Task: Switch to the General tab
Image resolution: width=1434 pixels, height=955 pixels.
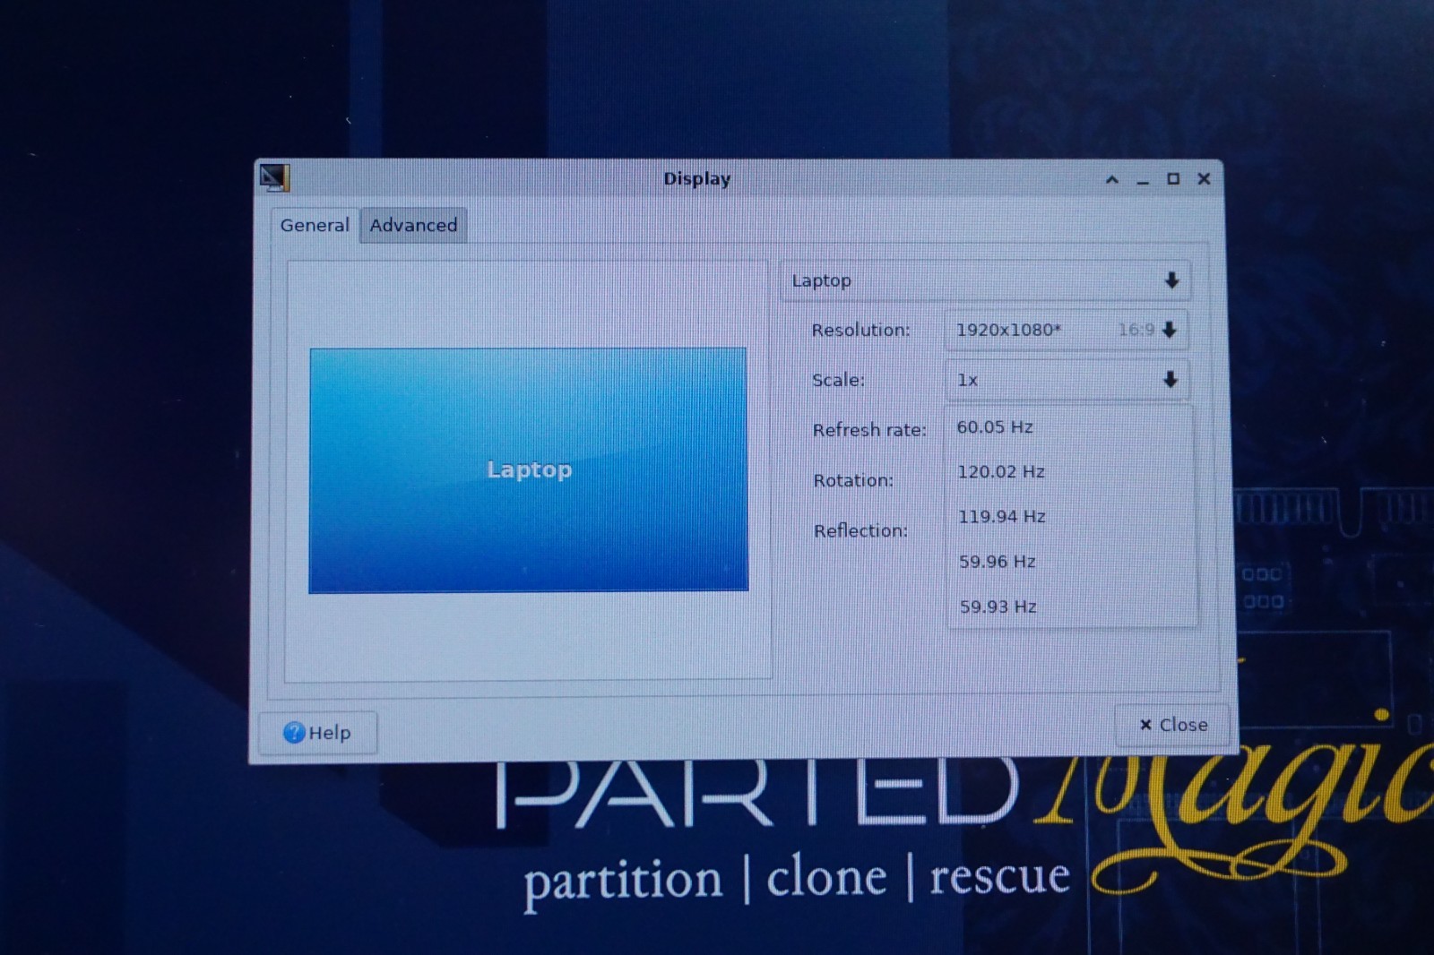Action: pyautogui.click(x=315, y=225)
